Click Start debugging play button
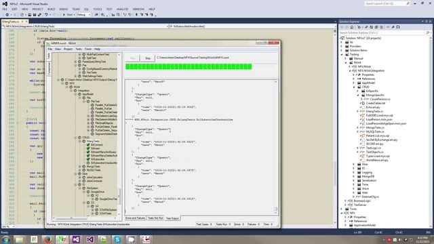Viewport: 434px width, 244px height. pyautogui.click(x=64, y=15)
